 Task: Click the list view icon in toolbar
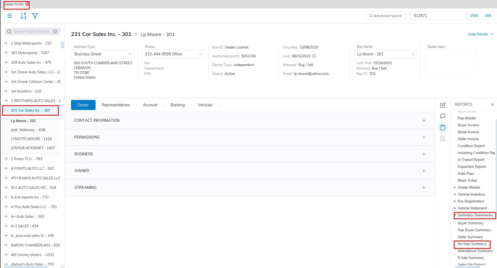pos(9,16)
